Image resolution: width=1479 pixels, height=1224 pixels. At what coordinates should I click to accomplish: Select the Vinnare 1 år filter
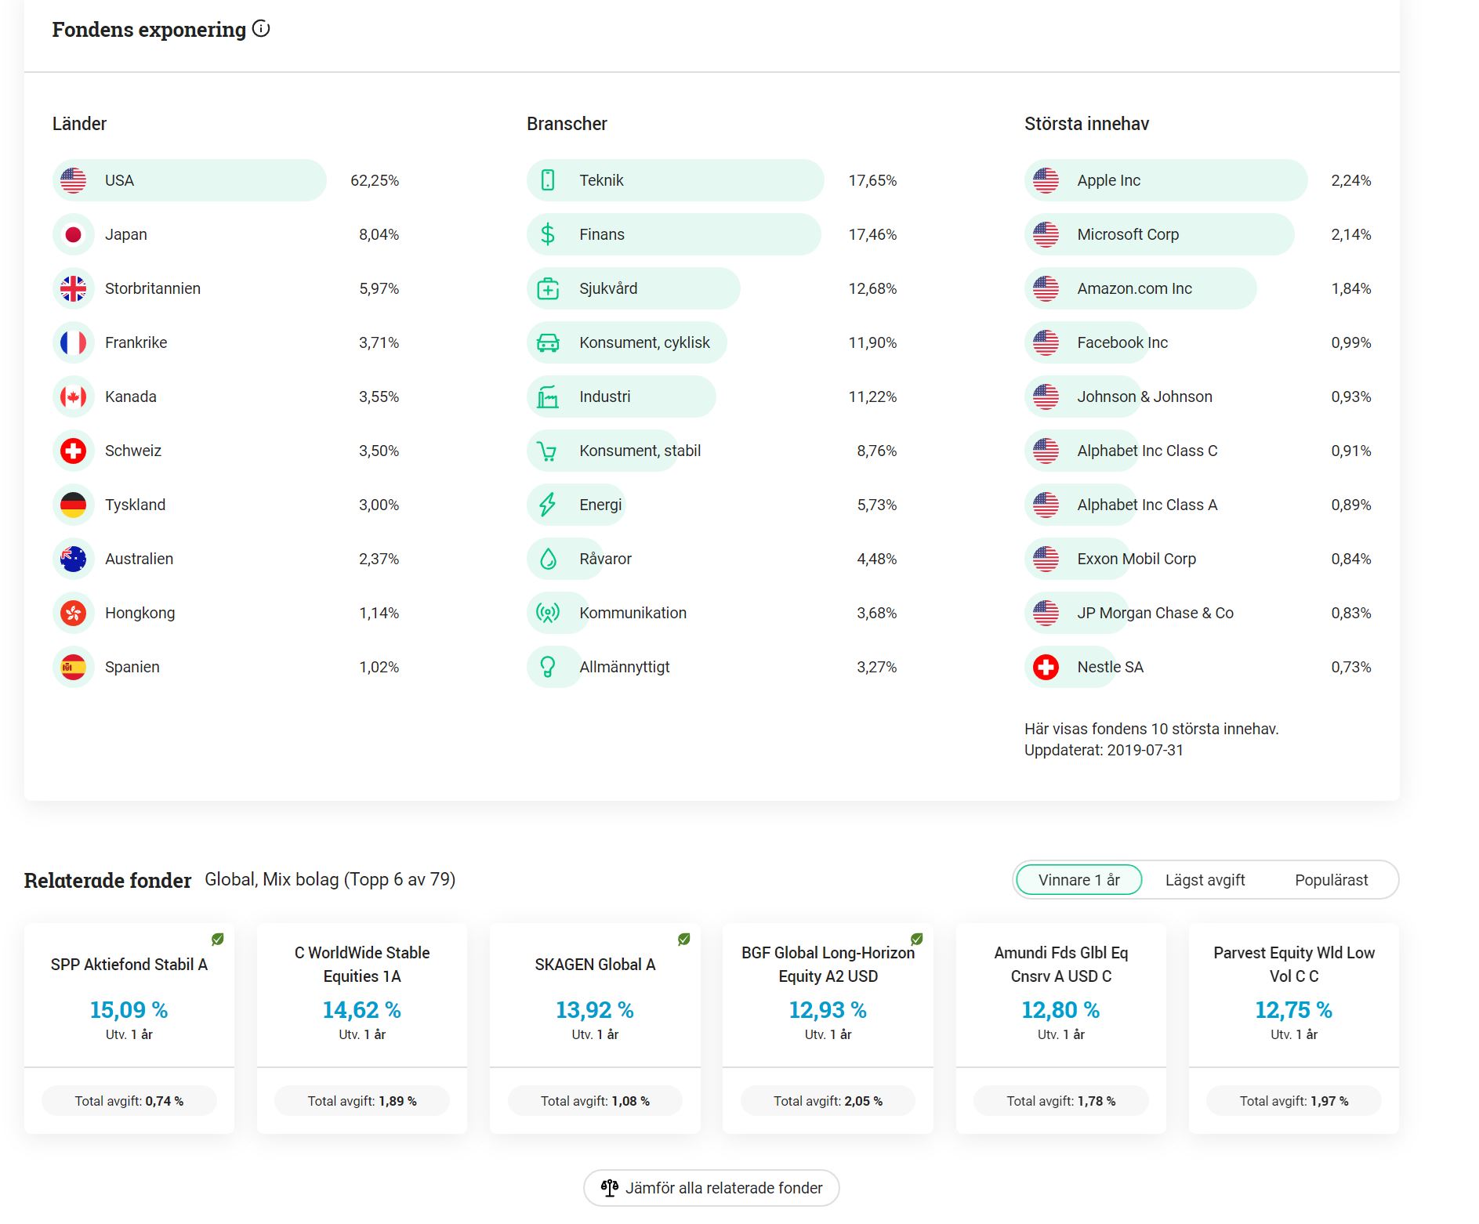coord(1078,880)
